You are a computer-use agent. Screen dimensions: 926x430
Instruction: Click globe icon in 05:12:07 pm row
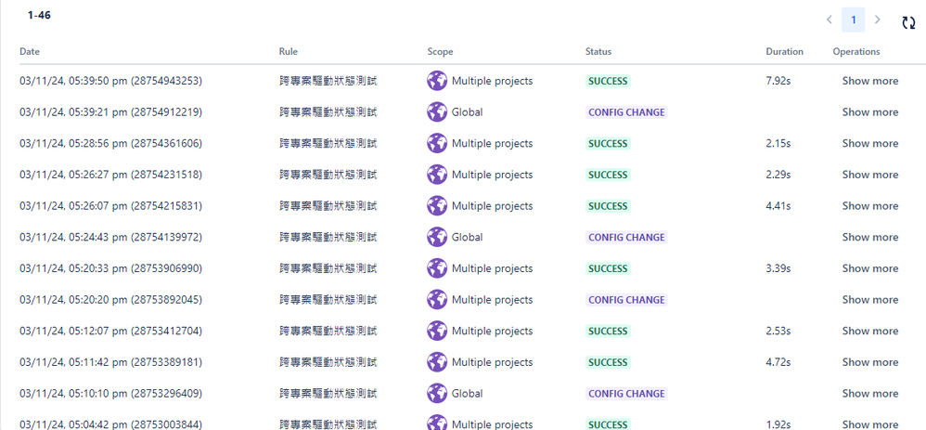437,332
